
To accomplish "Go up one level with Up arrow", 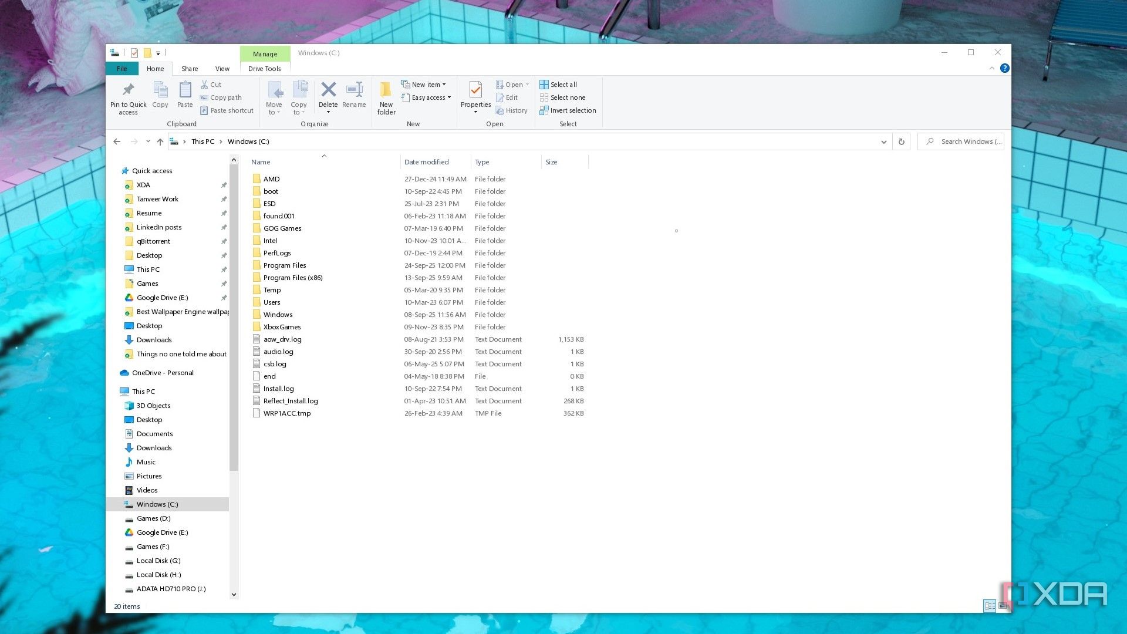I will [160, 141].
